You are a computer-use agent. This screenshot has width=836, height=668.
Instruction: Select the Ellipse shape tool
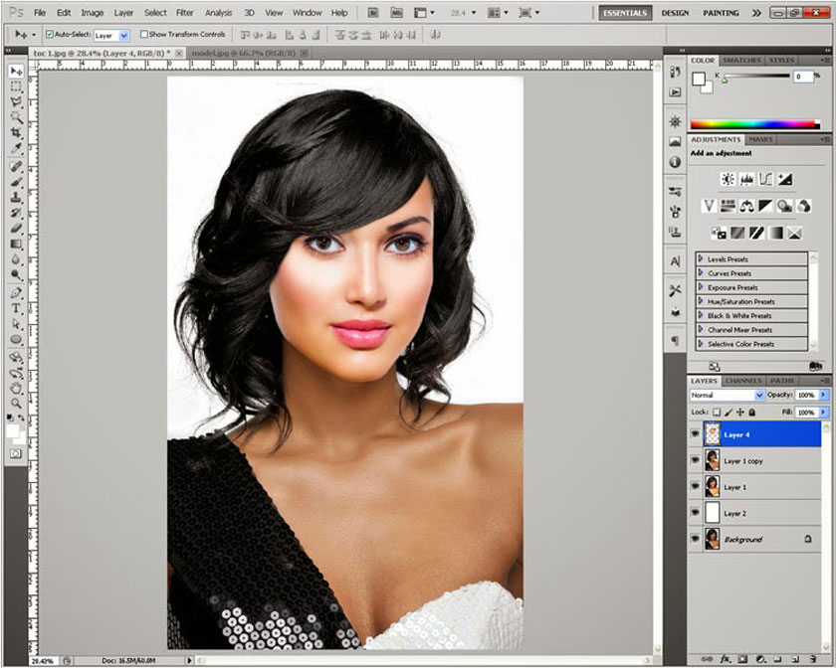(16, 339)
